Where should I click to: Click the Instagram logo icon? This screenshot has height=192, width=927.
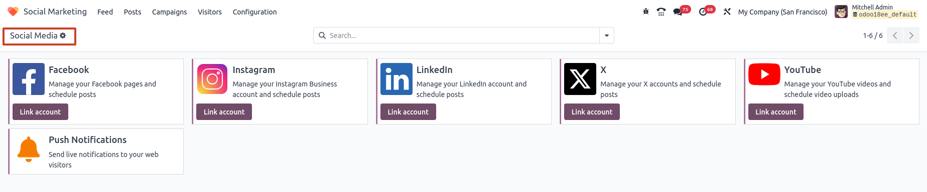tap(212, 79)
